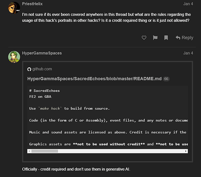Click the 66 link click counter
201x177 pixels.
(166, 79)
